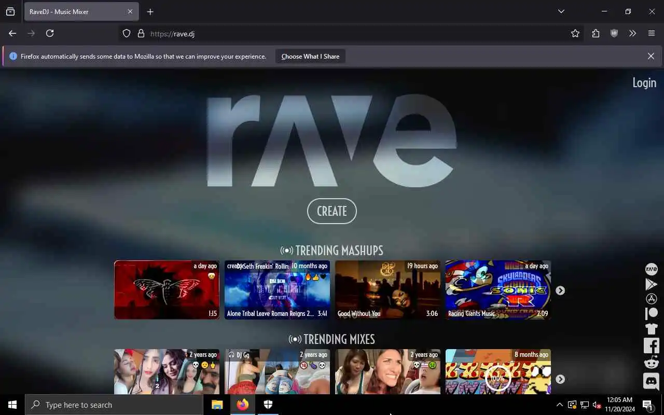Open Windows Start menu
The height and width of the screenshot is (415, 664).
(12, 405)
